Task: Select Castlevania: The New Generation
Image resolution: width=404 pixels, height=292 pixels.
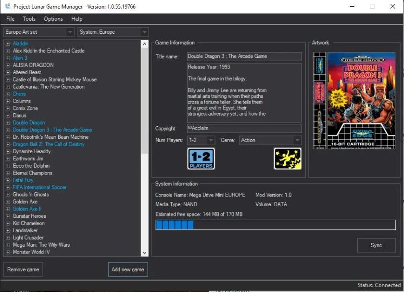Action: (x=49, y=87)
